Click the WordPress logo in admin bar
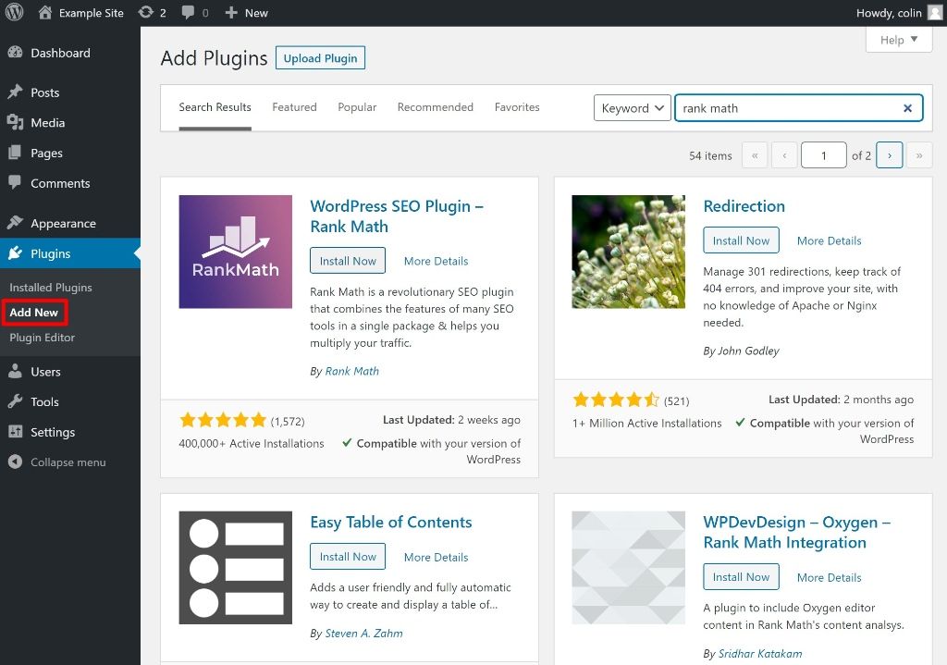947x665 pixels. click(x=14, y=12)
